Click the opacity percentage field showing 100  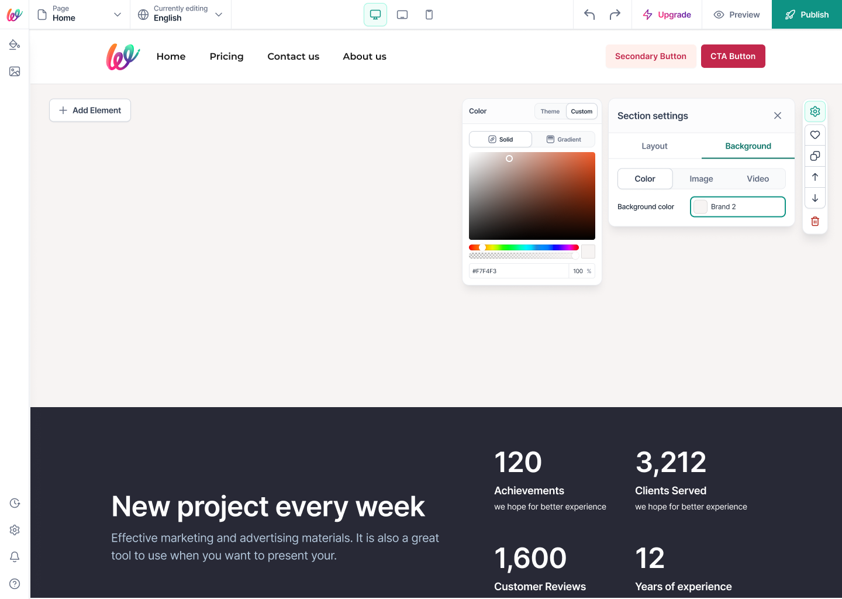click(582, 271)
